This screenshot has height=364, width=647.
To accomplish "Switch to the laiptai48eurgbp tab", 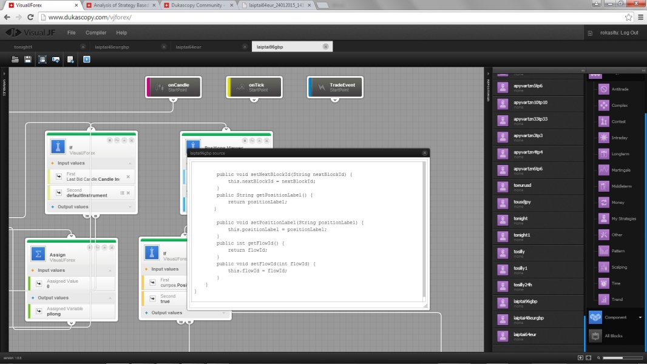I will [112, 47].
